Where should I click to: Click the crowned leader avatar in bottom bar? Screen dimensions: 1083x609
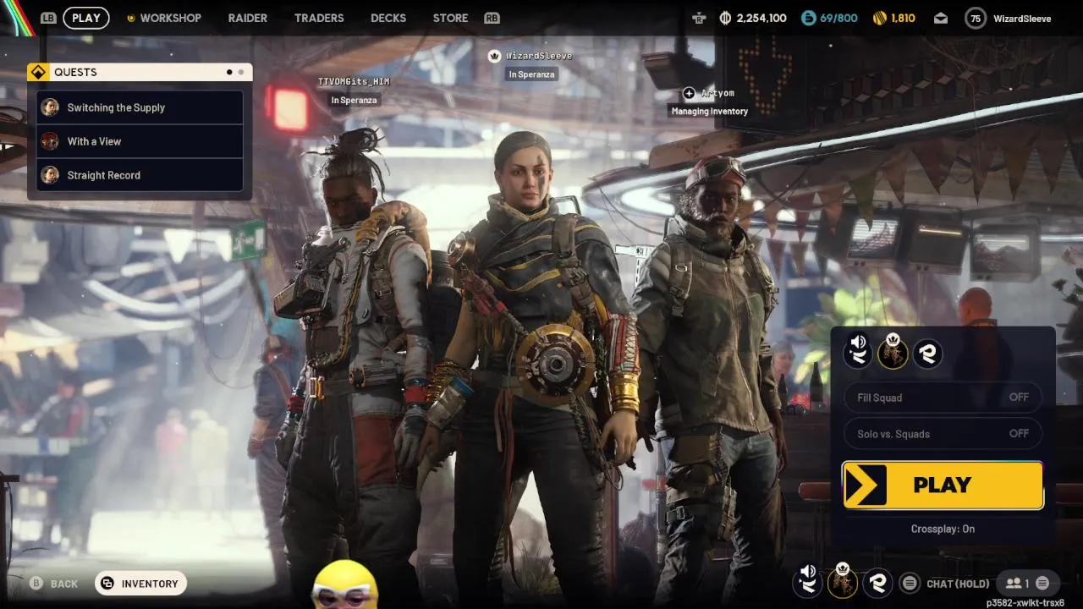coord(842,581)
